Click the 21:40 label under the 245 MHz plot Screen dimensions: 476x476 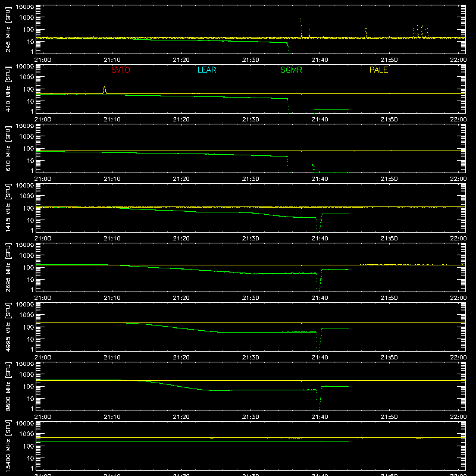[320, 60]
